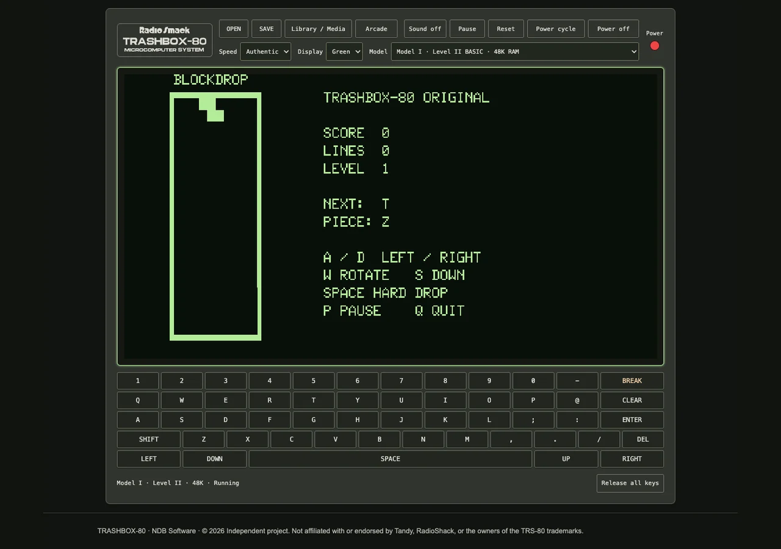Click the OPEN button

pyautogui.click(x=234, y=29)
